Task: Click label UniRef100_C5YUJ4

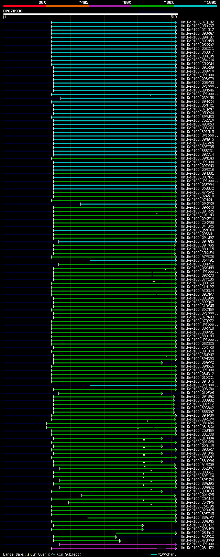Action: click(x=198, y=499)
